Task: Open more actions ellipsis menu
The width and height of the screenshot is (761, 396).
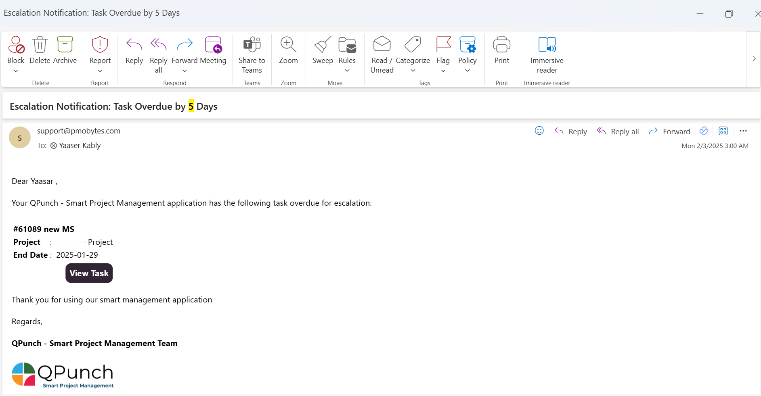Action: (x=743, y=131)
